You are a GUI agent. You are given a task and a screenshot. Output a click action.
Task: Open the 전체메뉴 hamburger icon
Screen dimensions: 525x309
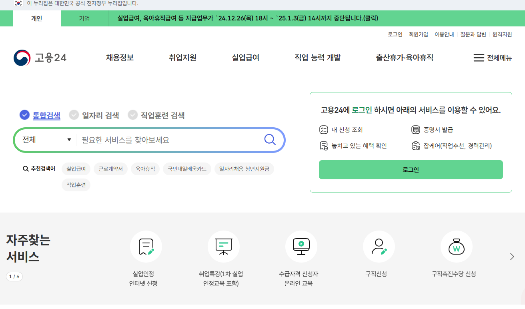coord(479,57)
